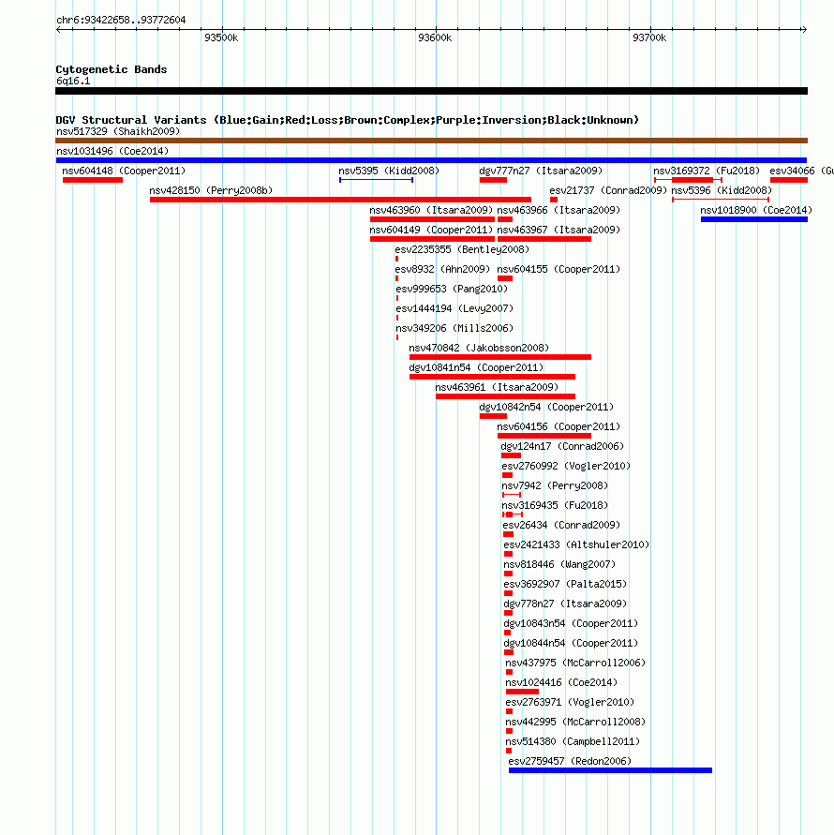Screen dimensions: 834x835
Task: Open the nsv5395 (Kidd2008) variant label
Action: [x=389, y=171]
